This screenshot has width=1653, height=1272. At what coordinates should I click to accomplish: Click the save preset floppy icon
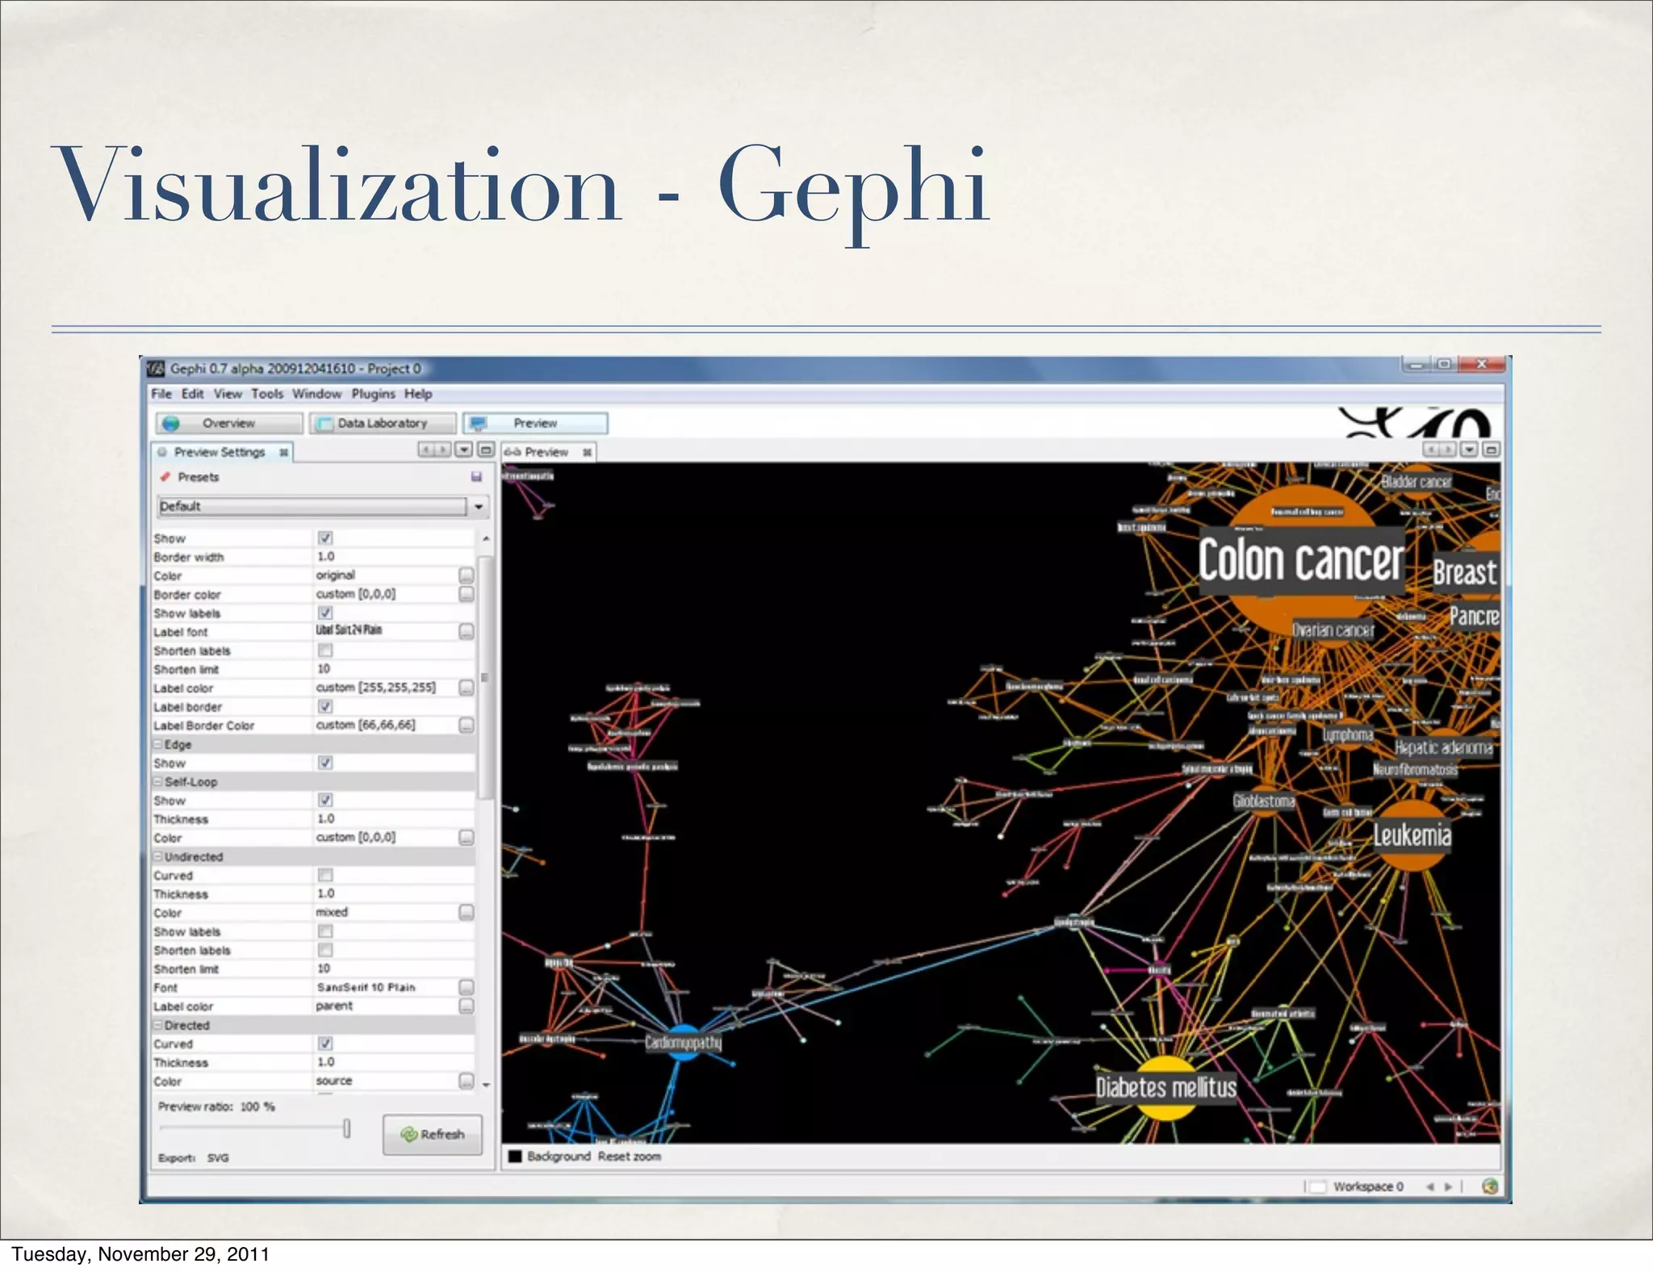476,477
